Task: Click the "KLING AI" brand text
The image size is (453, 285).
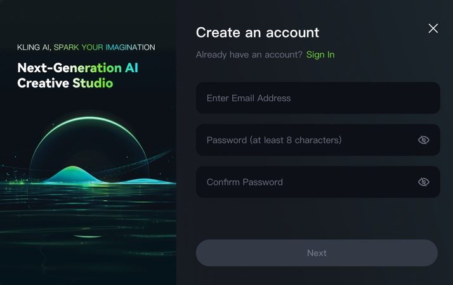Action: click(33, 47)
